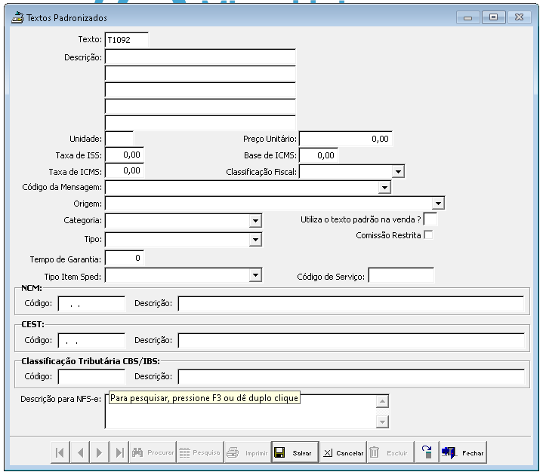546x475 pixels.
Task: Open the Classificação Fiscal dropdown
Action: click(399, 172)
